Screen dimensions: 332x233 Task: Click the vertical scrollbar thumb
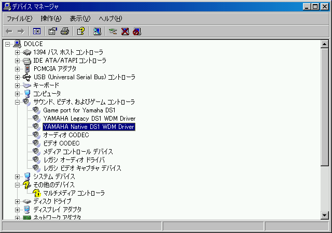click(324, 107)
